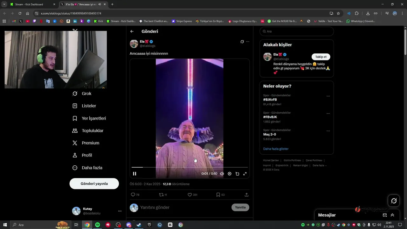Screen dimensions: 407x229
Task: Open Grok from the X sidebar
Action: click(82, 94)
